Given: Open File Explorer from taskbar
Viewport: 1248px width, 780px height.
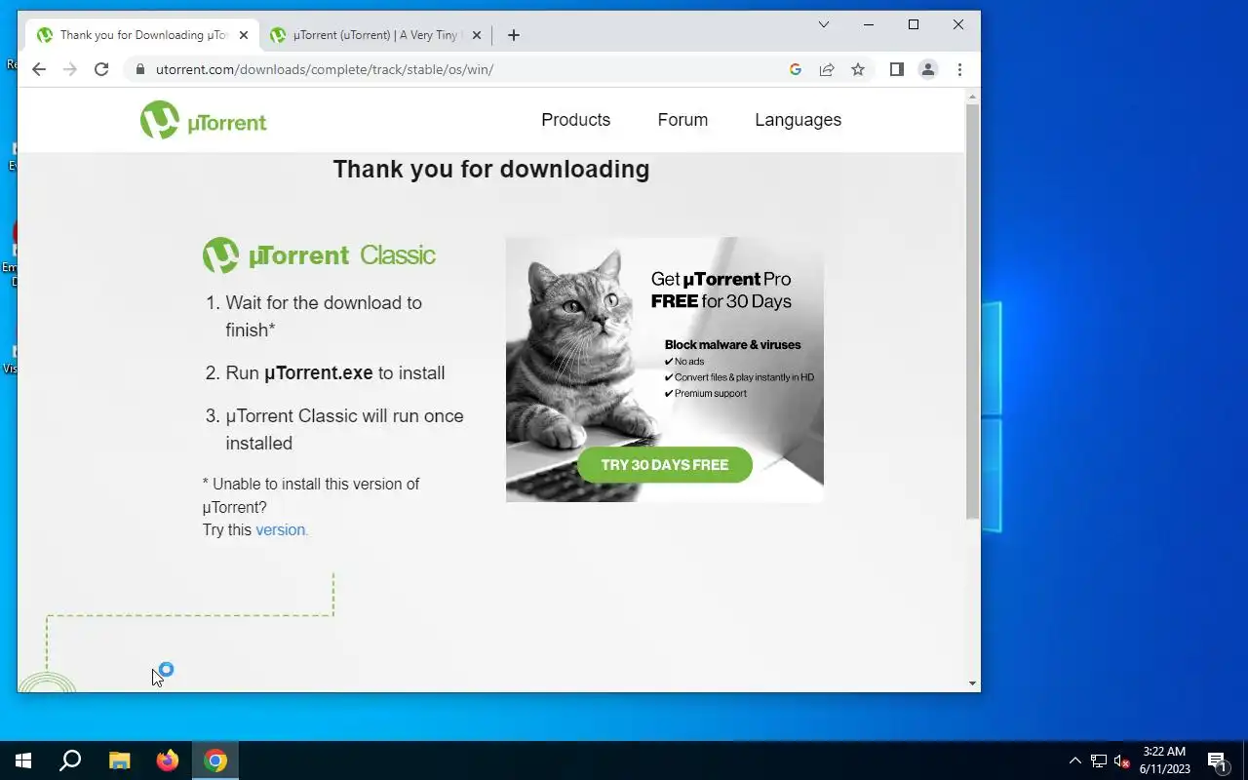Looking at the screenshot, I should [x=119, y=760].
